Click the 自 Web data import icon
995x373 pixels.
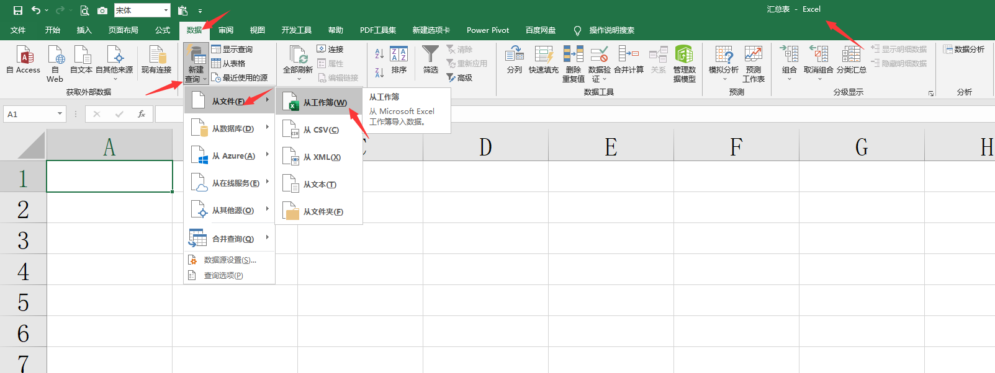coord(55,64)
